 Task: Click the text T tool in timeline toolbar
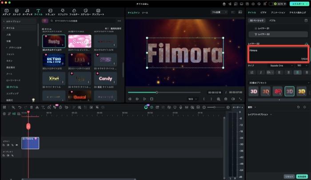(x=43, y=107)
